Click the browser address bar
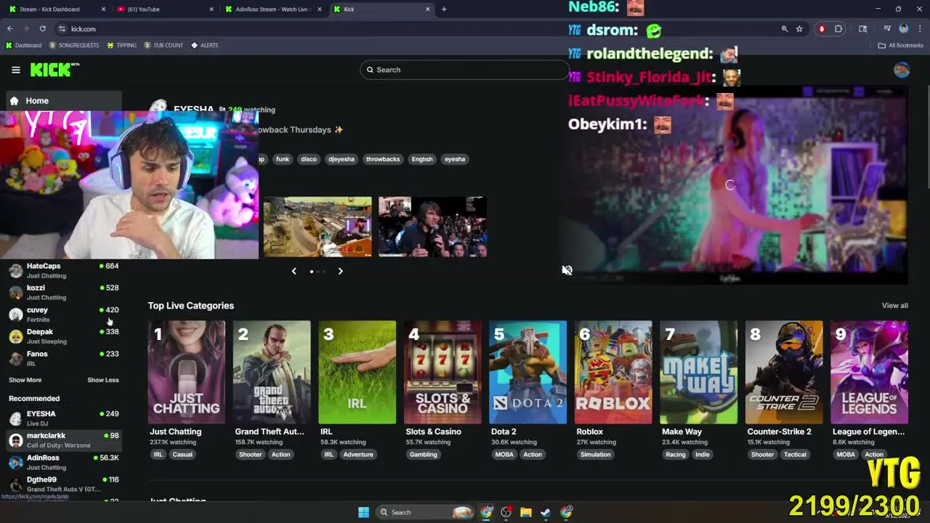 (x=418, y=29)
